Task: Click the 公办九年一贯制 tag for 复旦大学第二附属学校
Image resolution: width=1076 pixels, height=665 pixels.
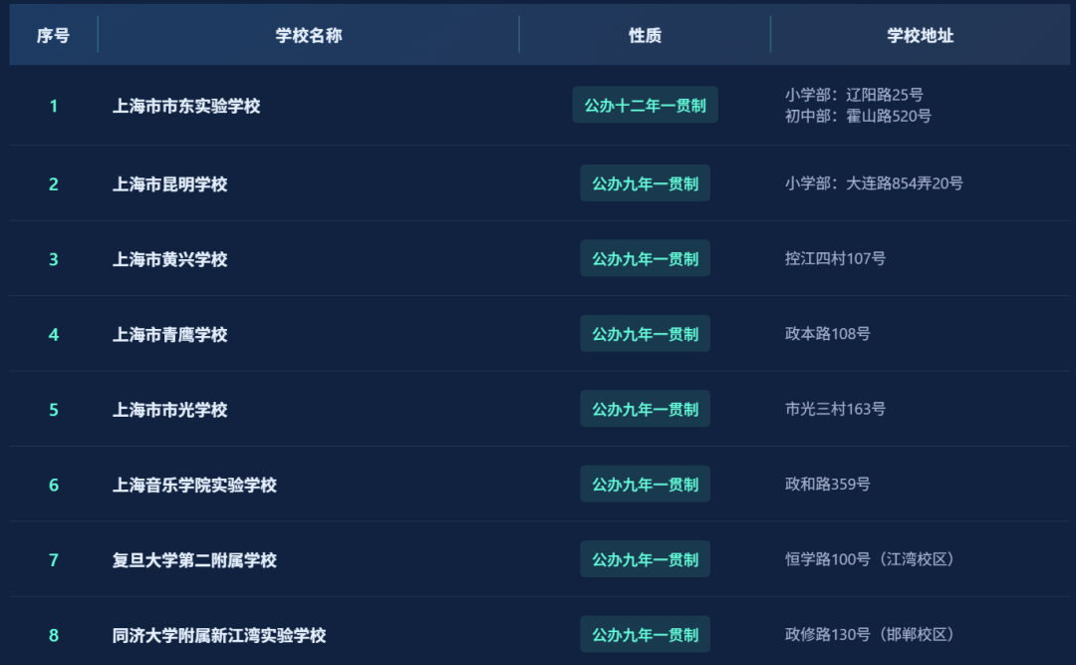Action: click(645, 559)
